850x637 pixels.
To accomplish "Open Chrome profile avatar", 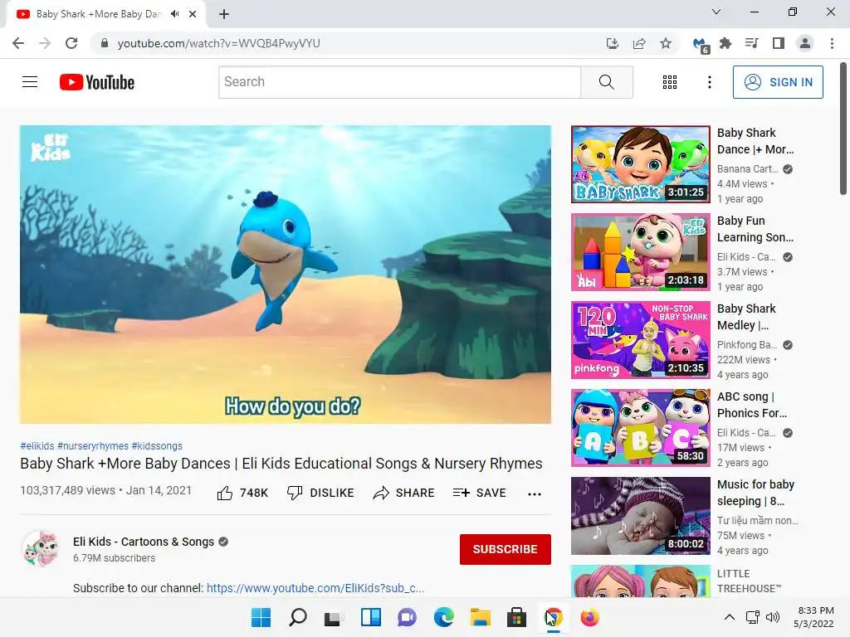I will (805, 43).
